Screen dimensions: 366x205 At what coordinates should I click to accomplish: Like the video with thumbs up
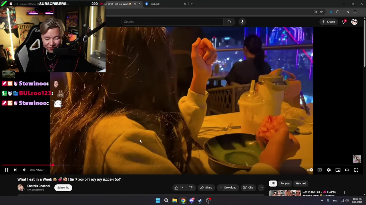point(179,188)
